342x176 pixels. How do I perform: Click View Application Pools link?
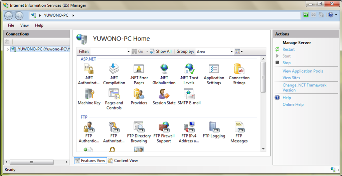click(303, 71)
